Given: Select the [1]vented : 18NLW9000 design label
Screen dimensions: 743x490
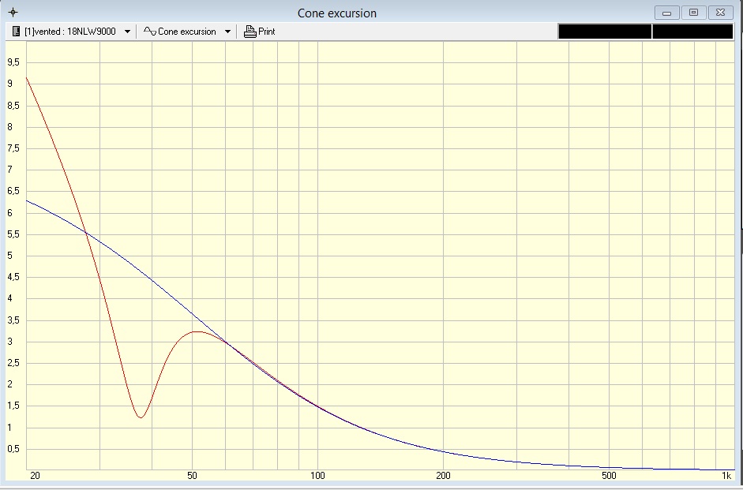Looking at the screenshot, I should coord(70,32).
